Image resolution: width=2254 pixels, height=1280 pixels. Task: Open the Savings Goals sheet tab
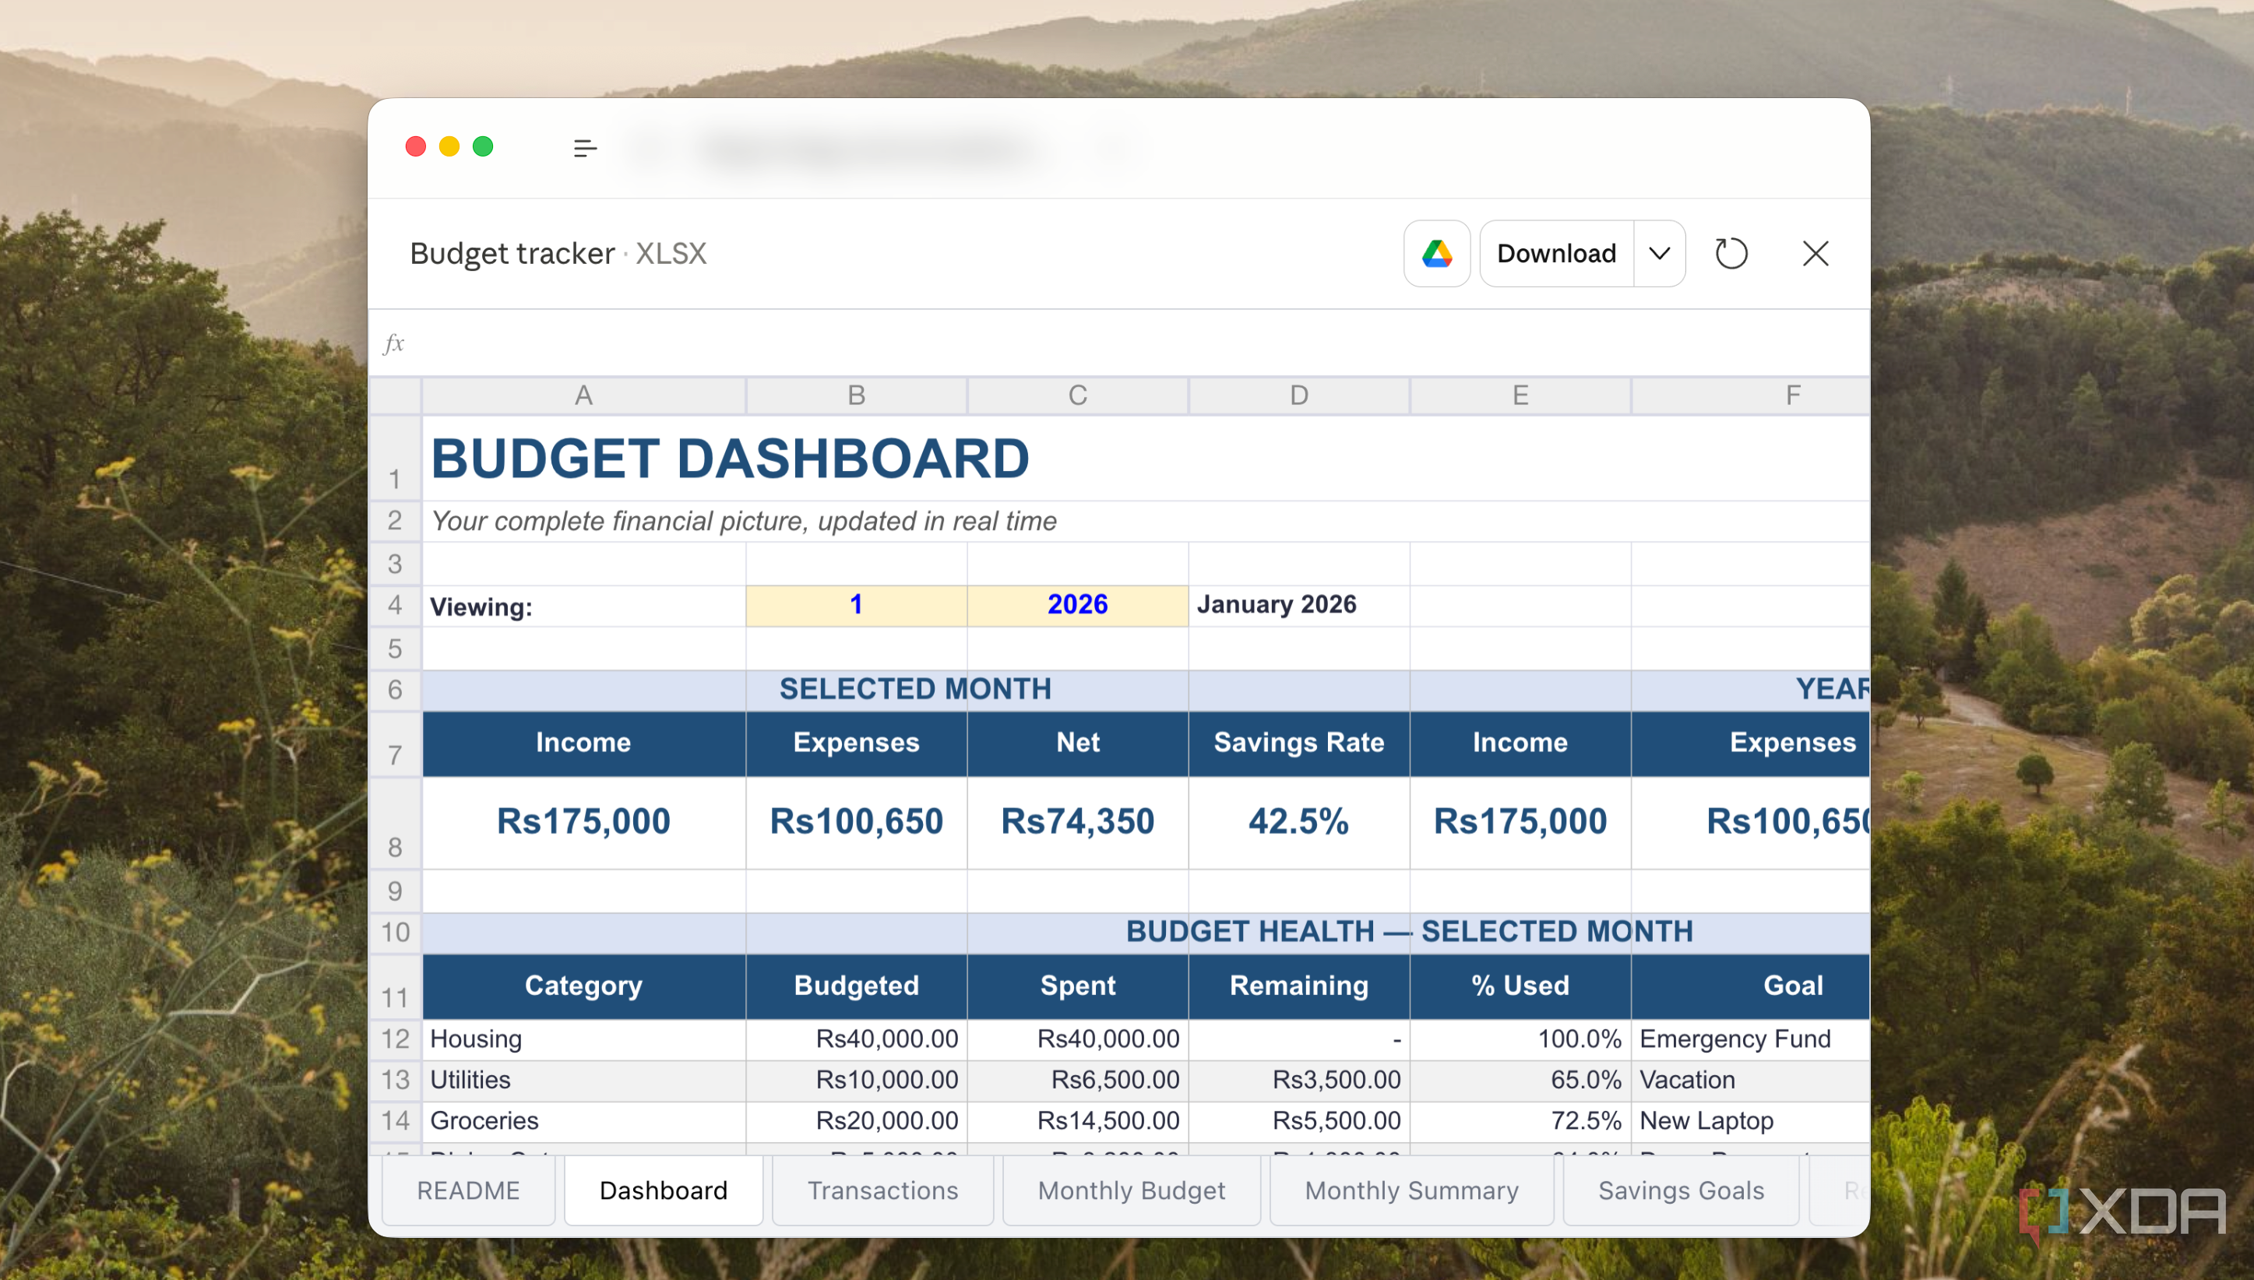point(1681,1190)
